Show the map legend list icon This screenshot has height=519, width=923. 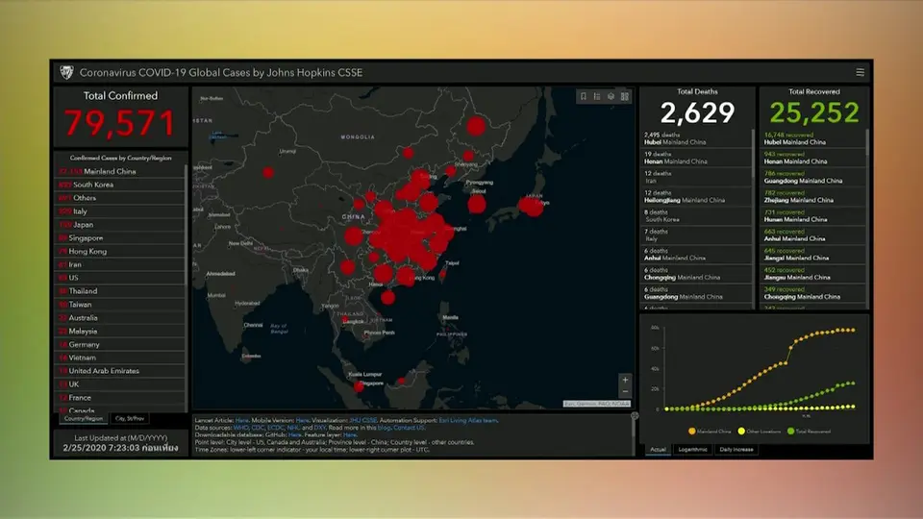click(x=597, y=96)
